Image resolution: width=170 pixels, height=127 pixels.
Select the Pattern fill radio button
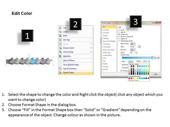click(x=119, y=39)
